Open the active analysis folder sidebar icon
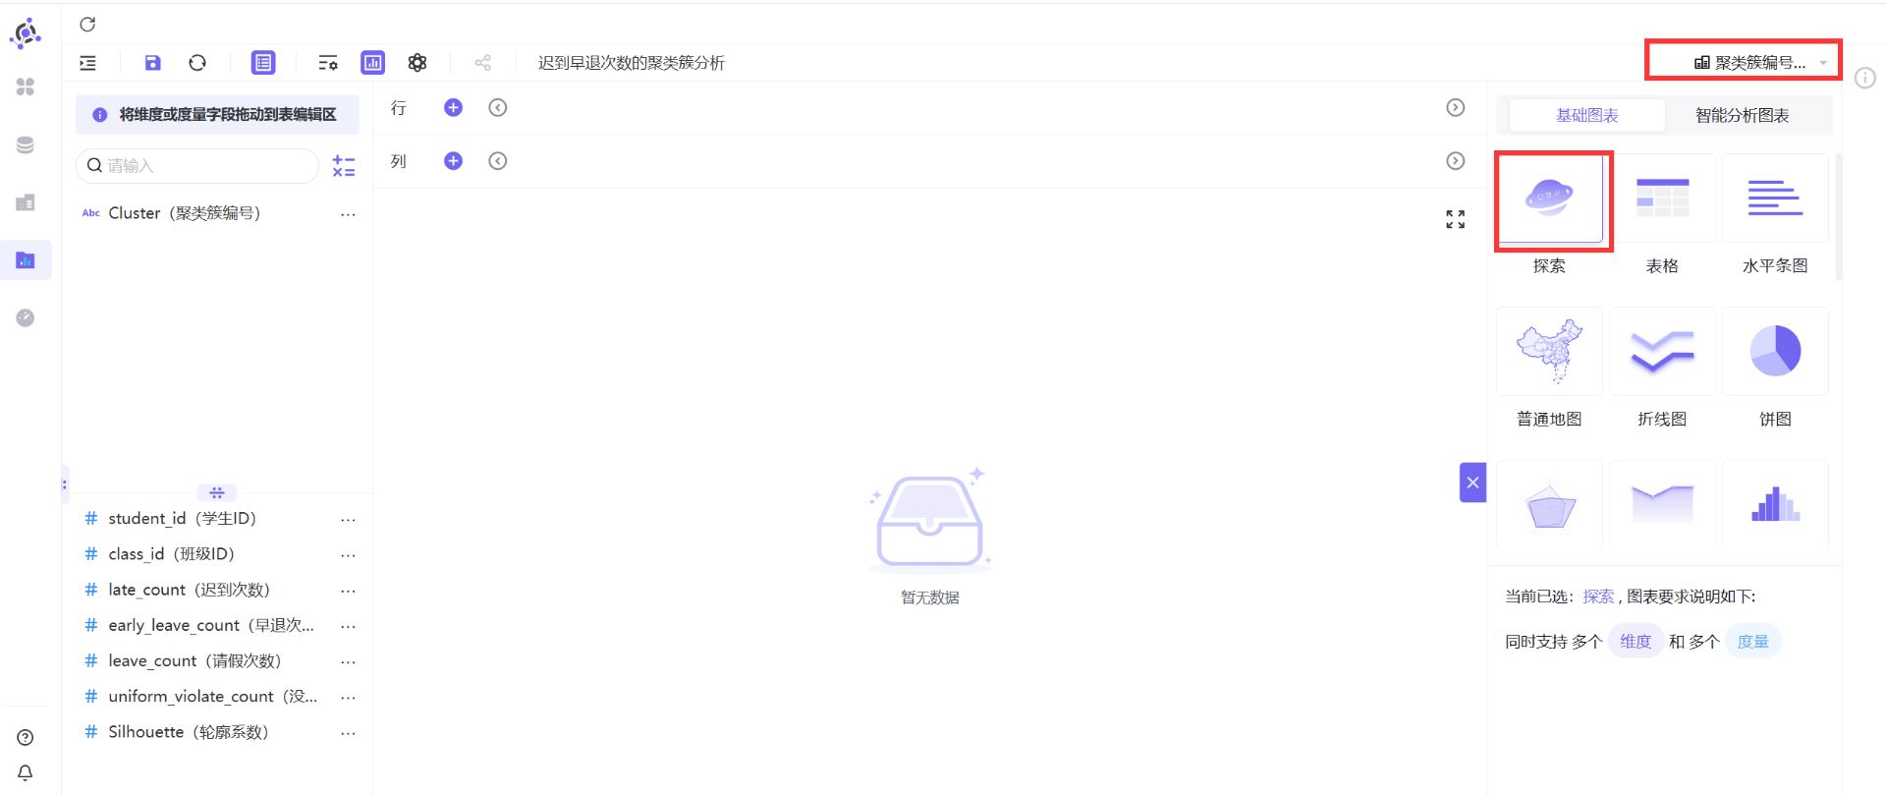1886x796 pixels. 26,260
